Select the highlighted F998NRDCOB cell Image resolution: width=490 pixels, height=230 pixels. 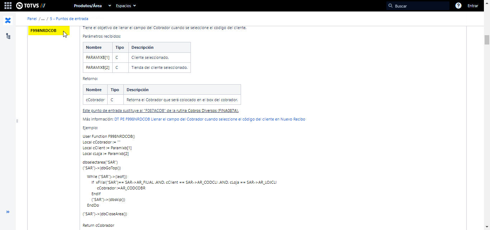click(x=49, y=31)
